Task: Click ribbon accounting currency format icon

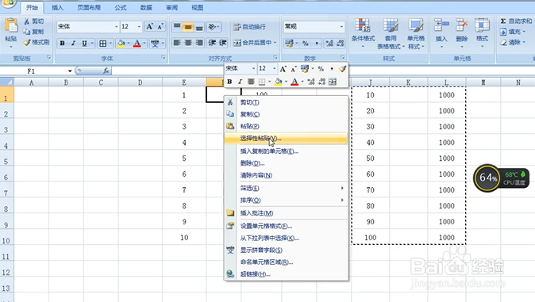Action: pyautogui.click(x=290, y=44)
